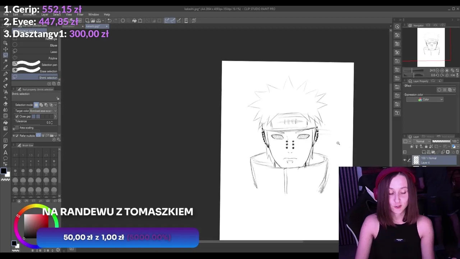
Task: Choose the Polyline sub tool
Action: pos(35,58)
